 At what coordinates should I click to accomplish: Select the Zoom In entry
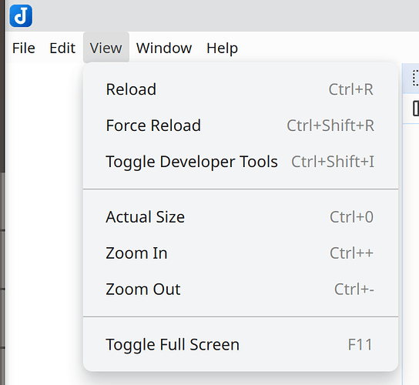(x=240, y=253)
